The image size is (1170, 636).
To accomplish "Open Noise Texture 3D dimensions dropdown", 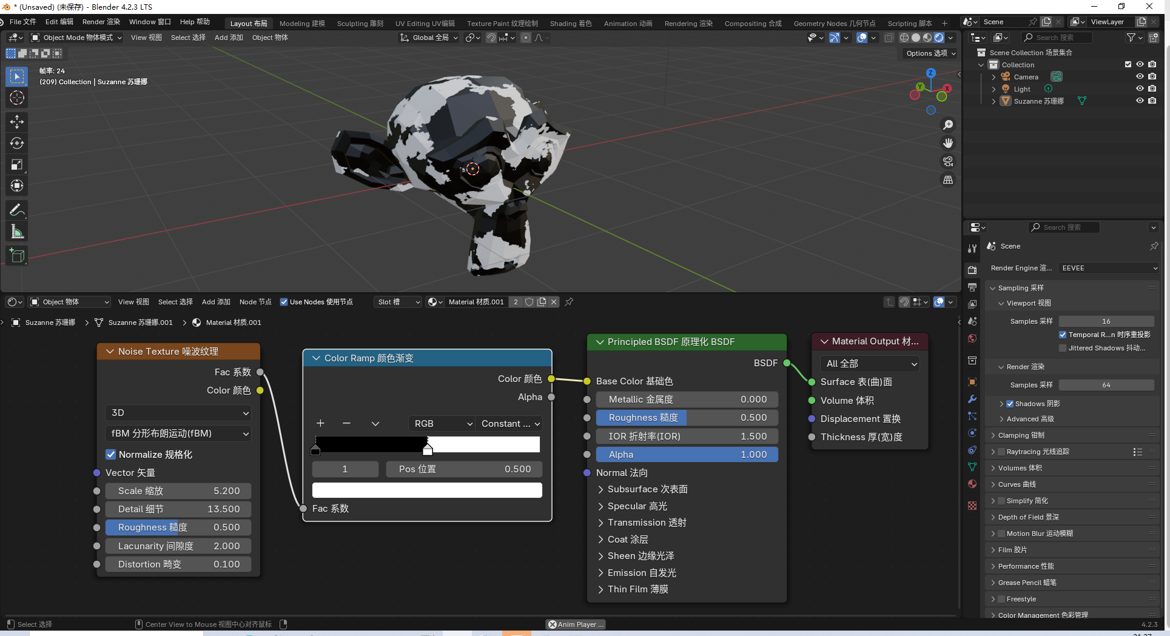I will pos(178,413).
